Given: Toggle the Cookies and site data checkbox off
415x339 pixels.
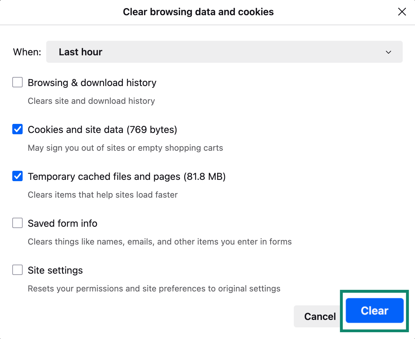Looking at the screenshot, I should [x=17, y=129].
